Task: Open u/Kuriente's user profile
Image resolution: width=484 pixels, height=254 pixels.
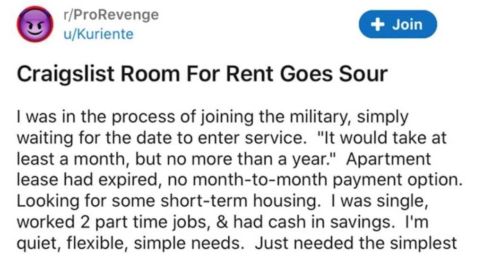Action: coord(98,34)
